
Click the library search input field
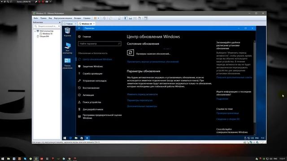pyautogui.click(x=47, y=26)
